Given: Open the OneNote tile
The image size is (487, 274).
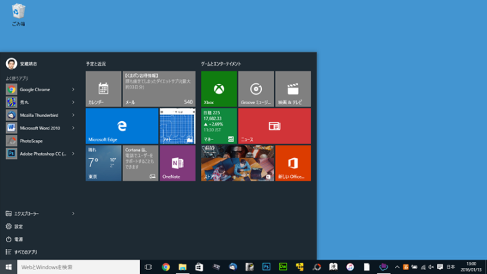Looking at the screenshot, I should pos(177,163).
